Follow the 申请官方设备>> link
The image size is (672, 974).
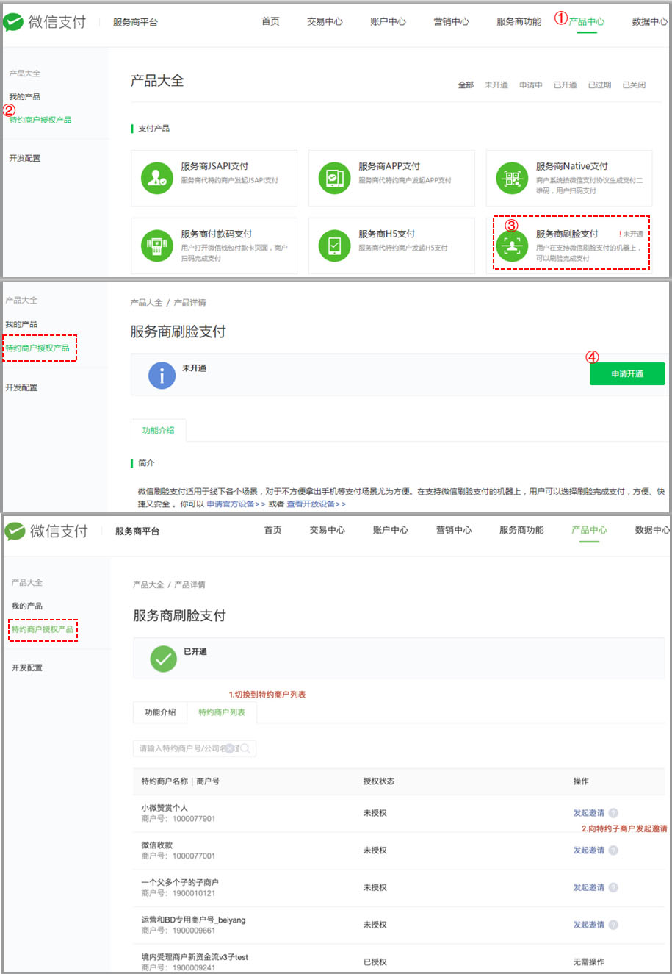click(236, 504)
